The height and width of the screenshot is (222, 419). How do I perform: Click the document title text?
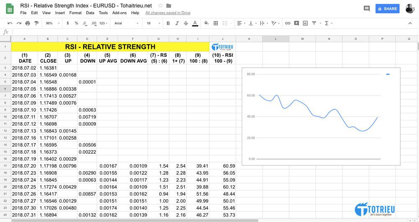point(86,5)
